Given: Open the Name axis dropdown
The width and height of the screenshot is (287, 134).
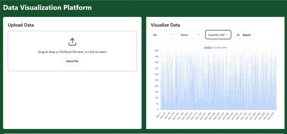Looking at the screenshot, I should coord(191,35).
